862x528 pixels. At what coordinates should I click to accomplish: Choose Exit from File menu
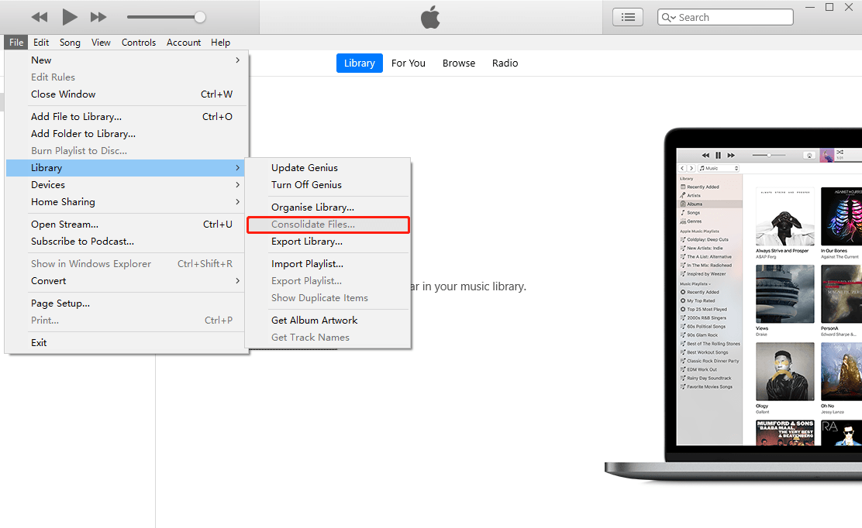[126, 342]
